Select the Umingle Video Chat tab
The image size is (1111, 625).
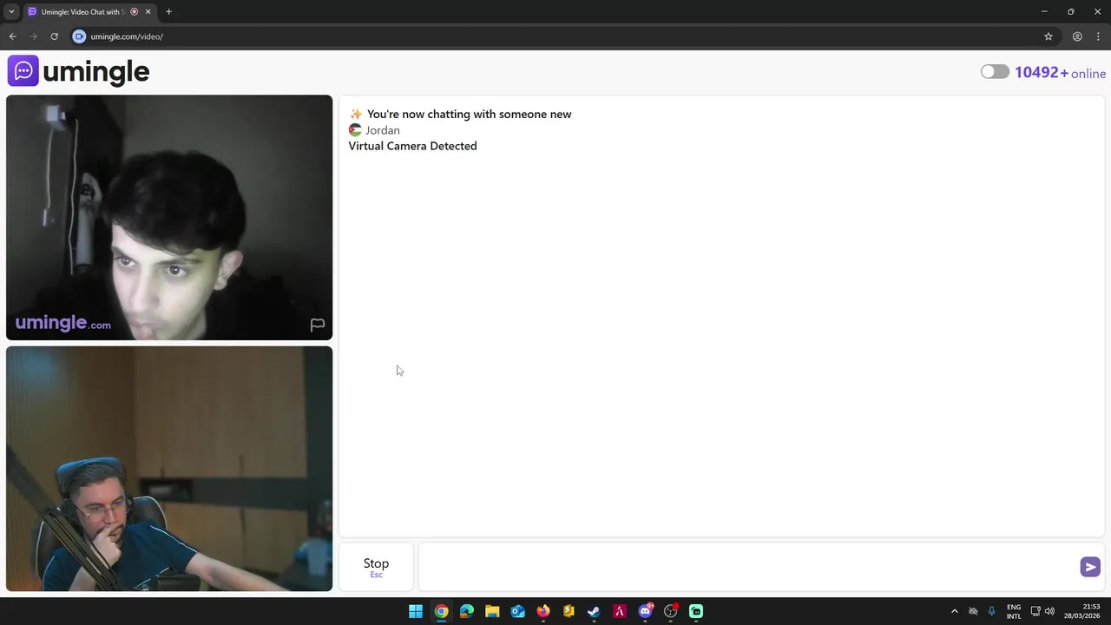(82, 12)
